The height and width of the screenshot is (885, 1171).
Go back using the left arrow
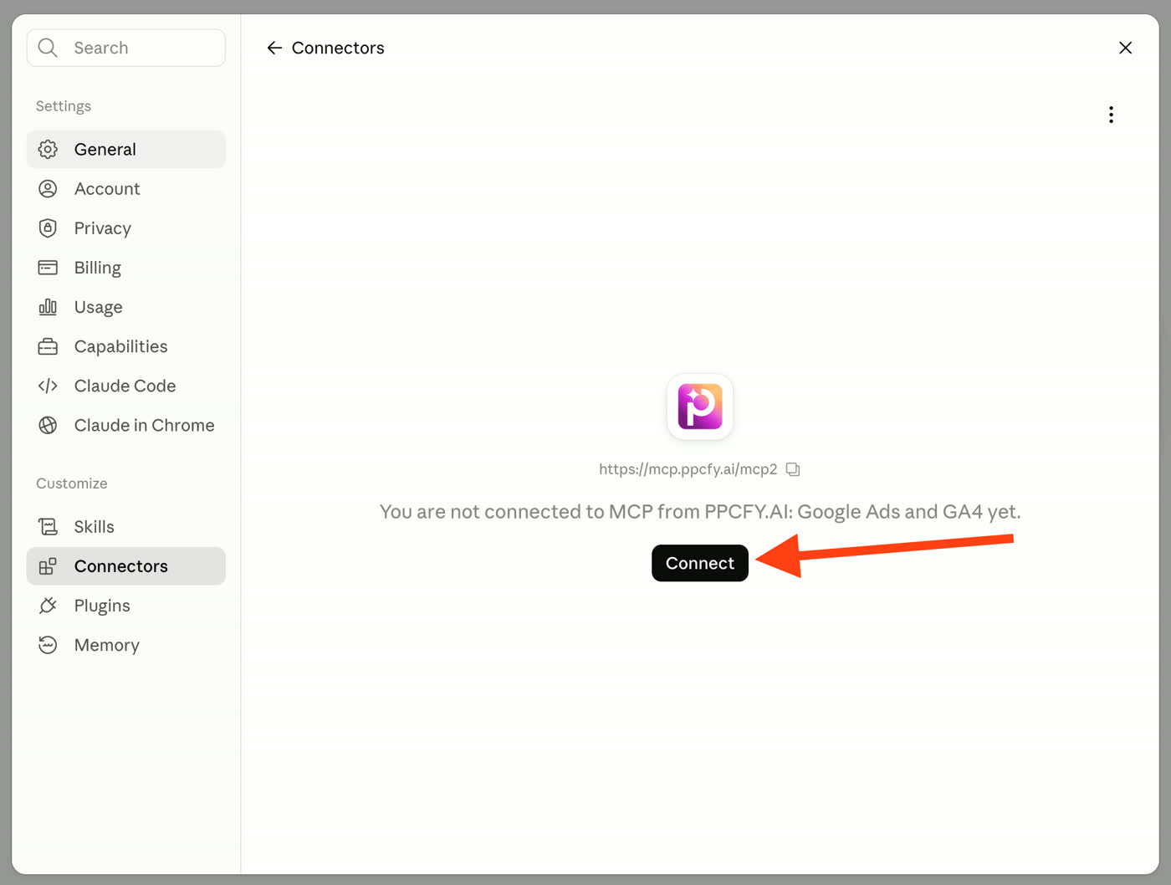coord(274,48)
